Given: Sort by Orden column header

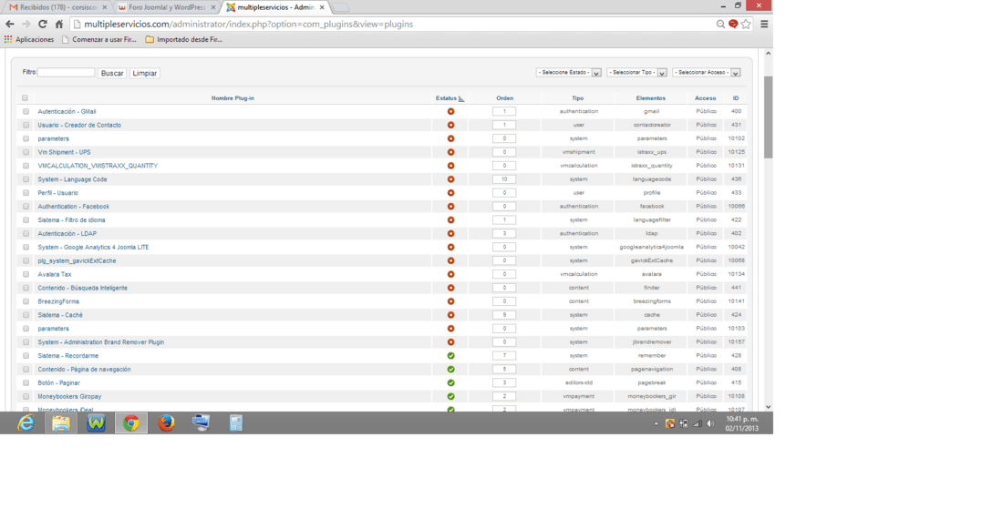Looking at the screenshot, I should click(x=505, y=98).
